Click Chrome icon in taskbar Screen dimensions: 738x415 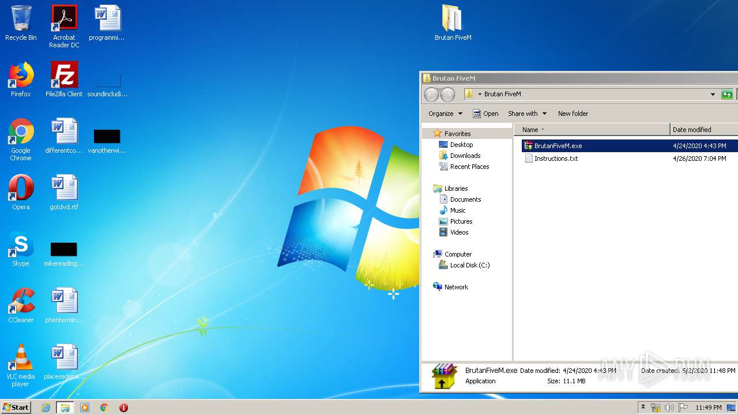tap(104, 408)
